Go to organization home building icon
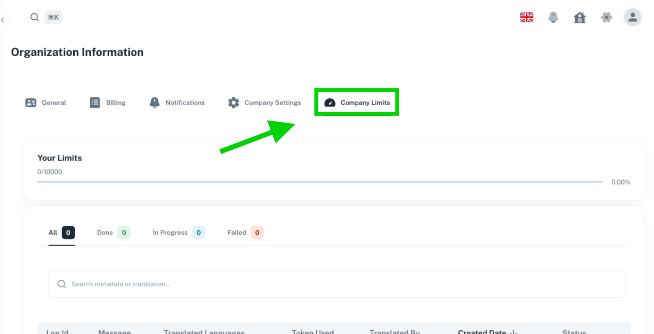The image size is (654, 334). coord(580,17)
